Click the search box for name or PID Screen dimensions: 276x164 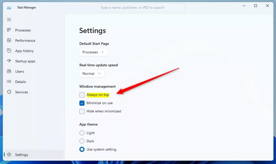tap(141, 8)
